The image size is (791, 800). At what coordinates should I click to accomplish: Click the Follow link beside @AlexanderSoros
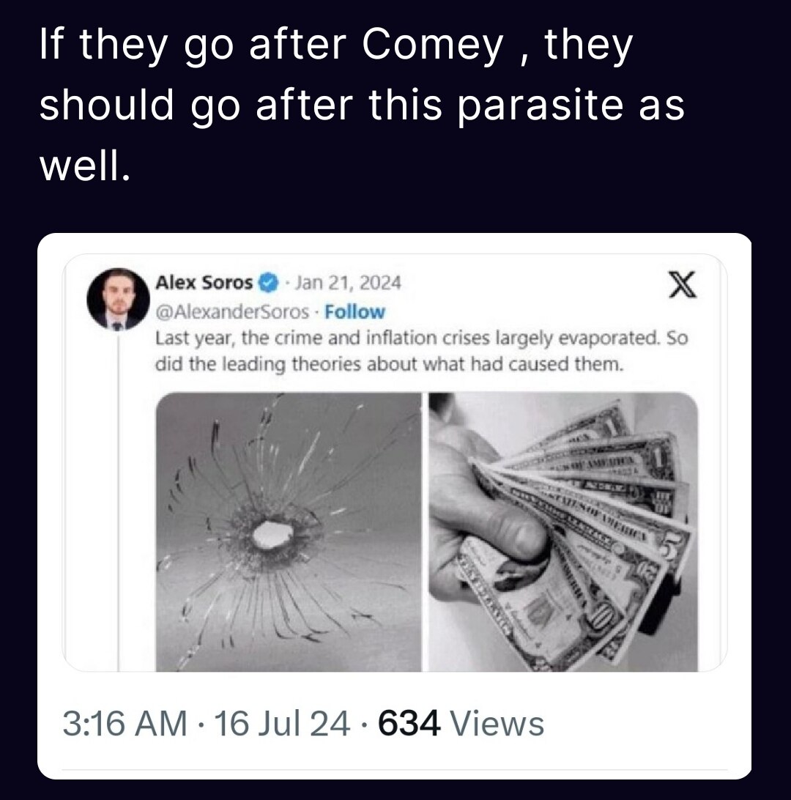[x=354, y=311]
